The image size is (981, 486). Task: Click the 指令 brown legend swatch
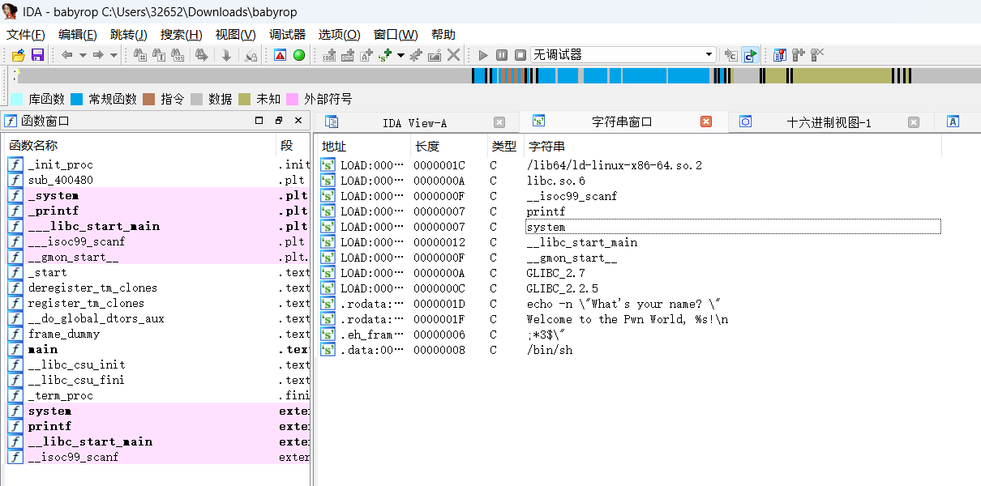coord(149,99)
